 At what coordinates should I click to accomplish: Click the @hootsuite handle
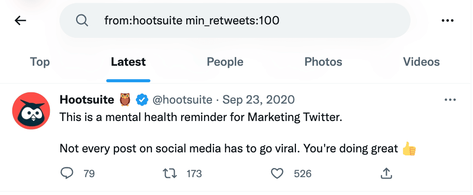(182, 99)
